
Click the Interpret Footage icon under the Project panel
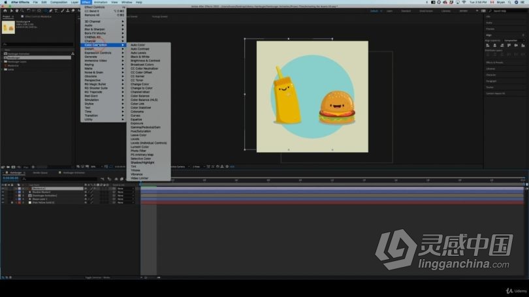[x=3, y=167]
